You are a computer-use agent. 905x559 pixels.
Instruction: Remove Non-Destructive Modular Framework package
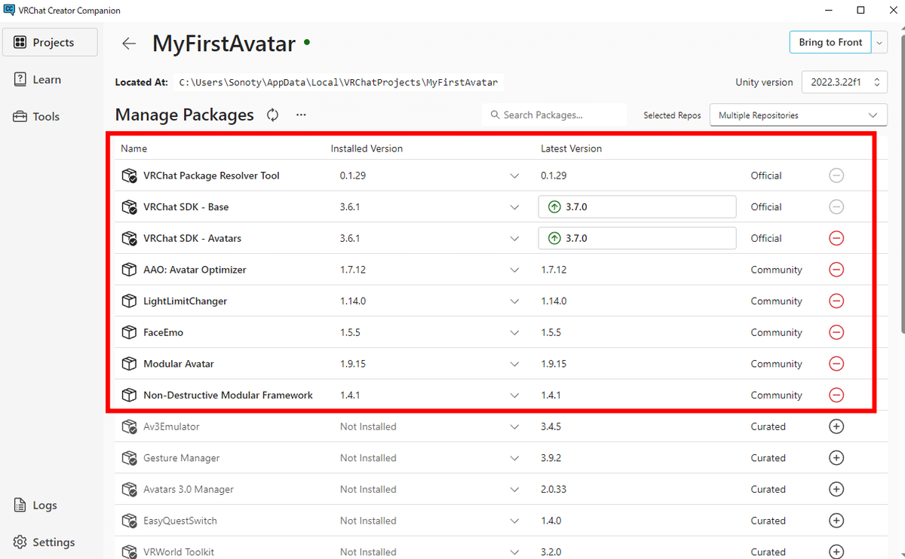[836, 396]
